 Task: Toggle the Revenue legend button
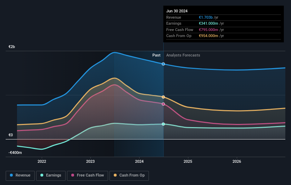pyautogui.click(x=20, y=175)
